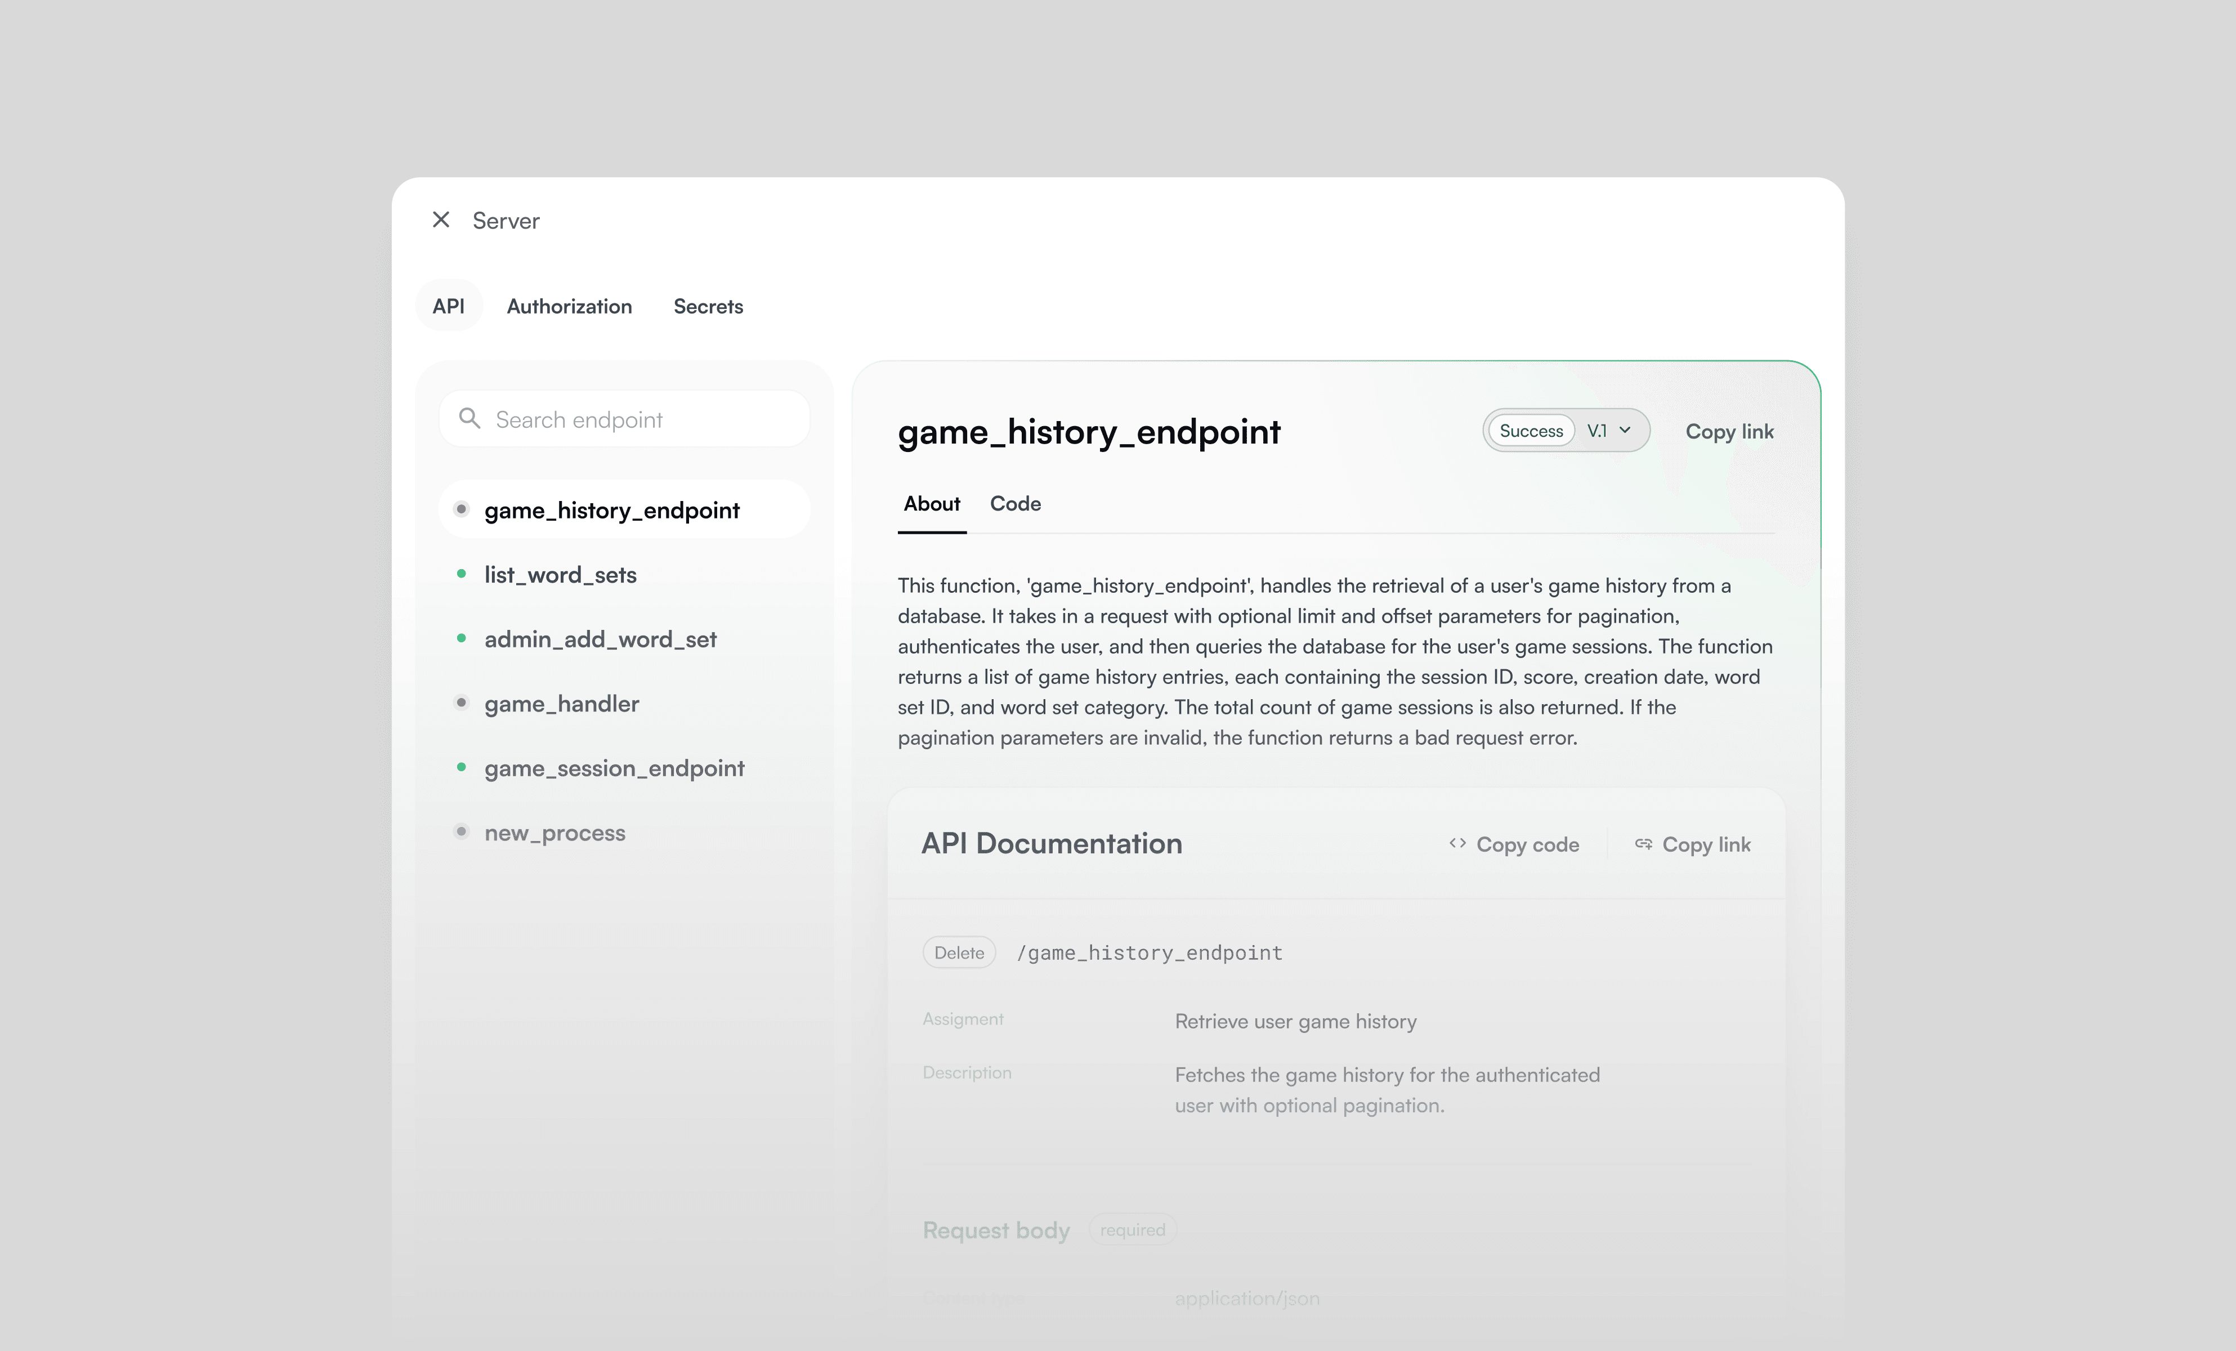Click status dot next to game_handler
This screenshot has height=1351, width=2236.
pos(461,703)
